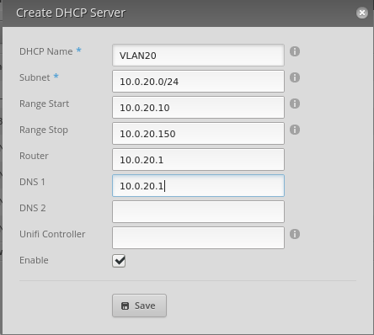Select the Range Start input 10.0.20.10
This screenshot has height=335, width=374.
198,108
